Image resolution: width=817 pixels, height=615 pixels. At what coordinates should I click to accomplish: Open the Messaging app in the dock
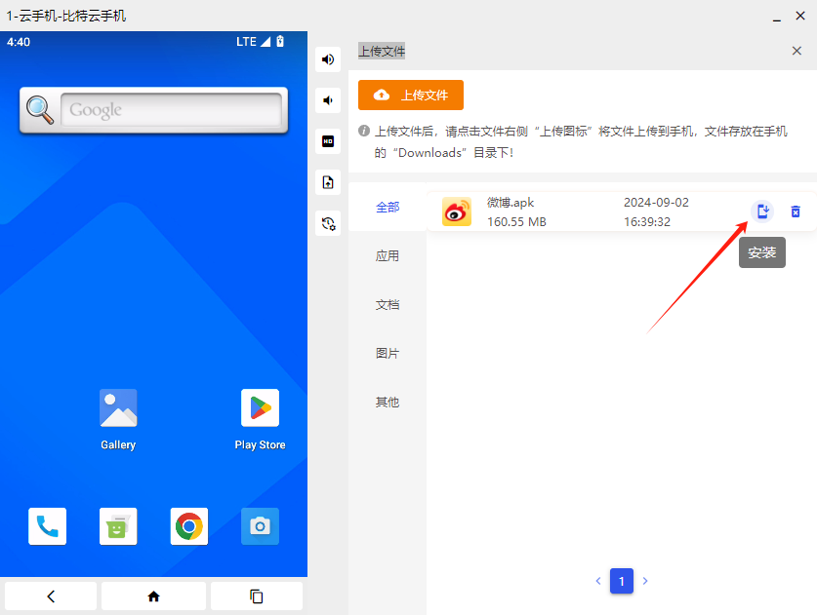click(x=118, y=526)
